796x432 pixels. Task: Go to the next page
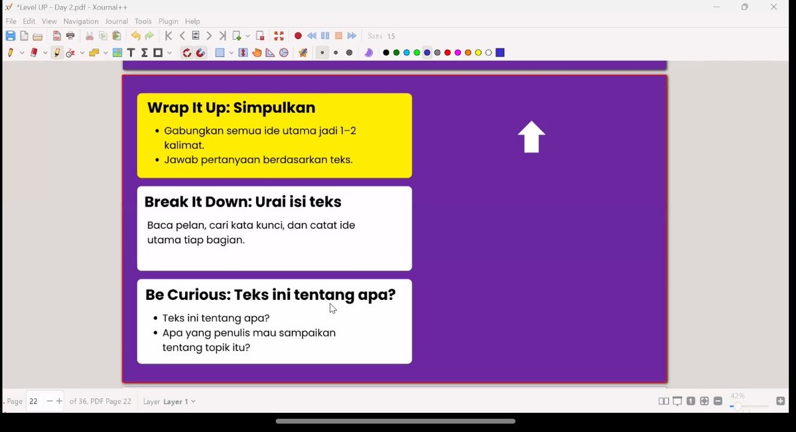pyautogui.click(x=209, y=36)
